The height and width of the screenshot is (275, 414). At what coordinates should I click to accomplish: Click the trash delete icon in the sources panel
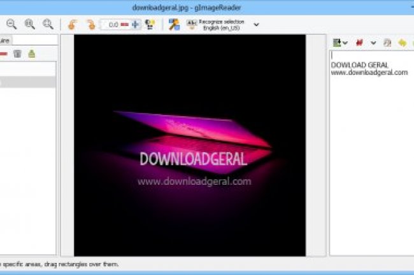(17, 54)
